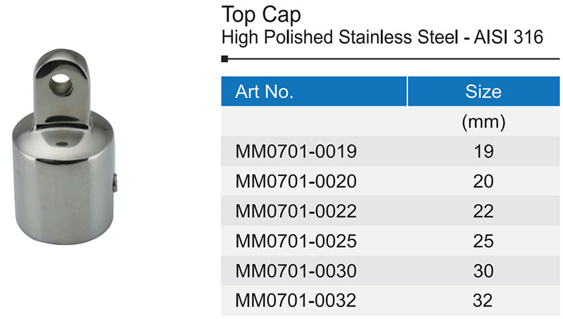Choose article number MM0701-0022
The width and height of the screenshot is (563, 319).
pos(296,211)
